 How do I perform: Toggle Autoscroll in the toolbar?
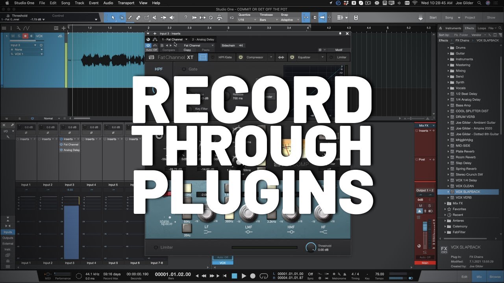322,18
